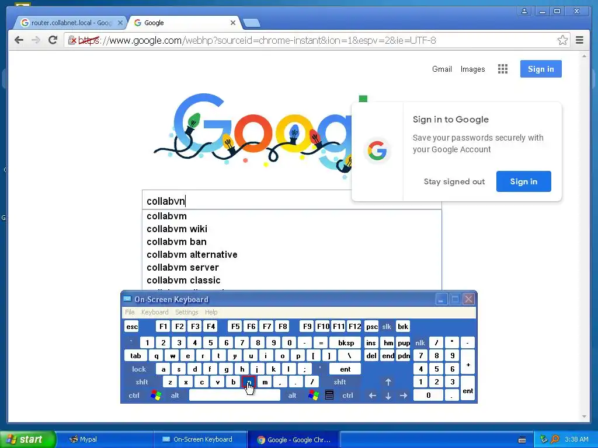Toggle the left ctrl key

[134, 395]
